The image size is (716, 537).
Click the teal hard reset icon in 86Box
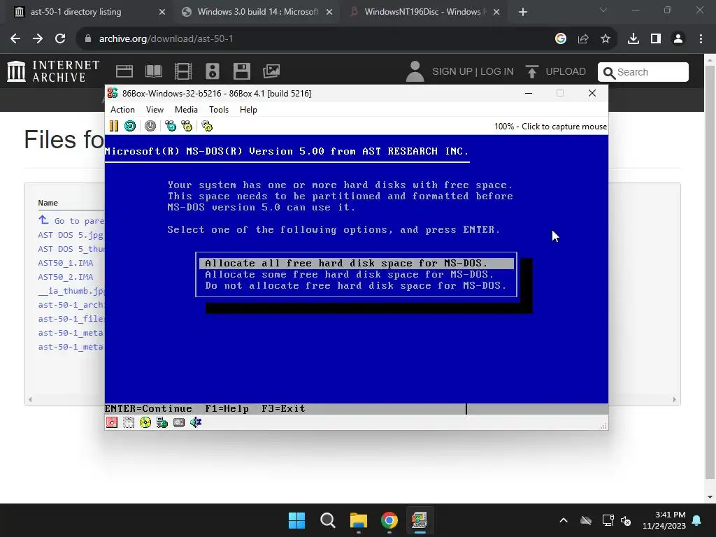[130, 126]
